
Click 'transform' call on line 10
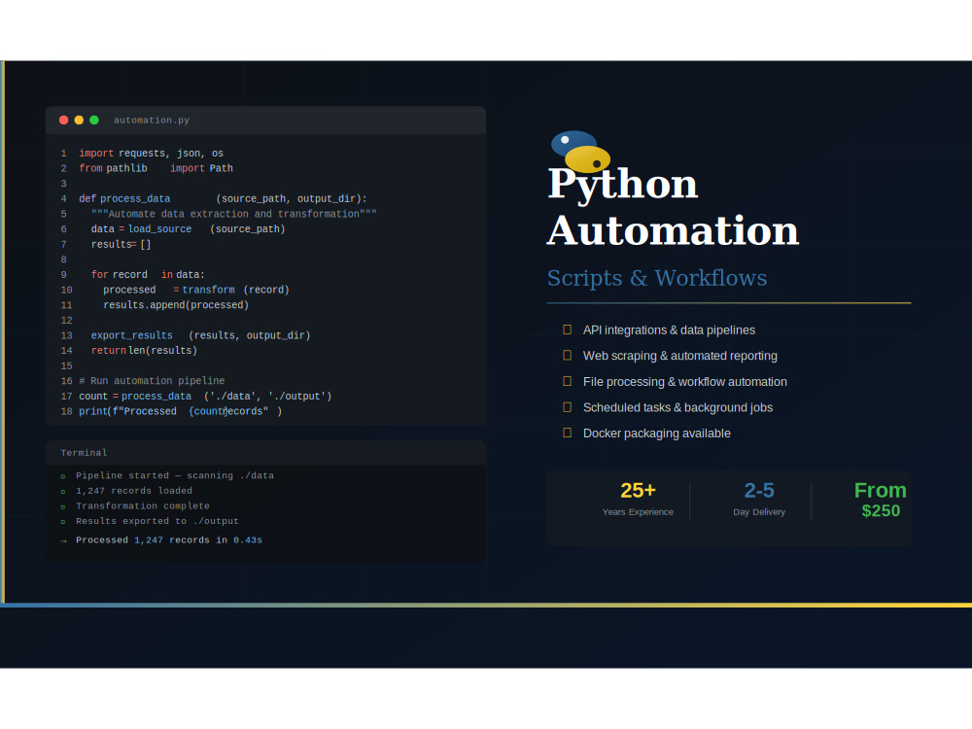point(208,290)
